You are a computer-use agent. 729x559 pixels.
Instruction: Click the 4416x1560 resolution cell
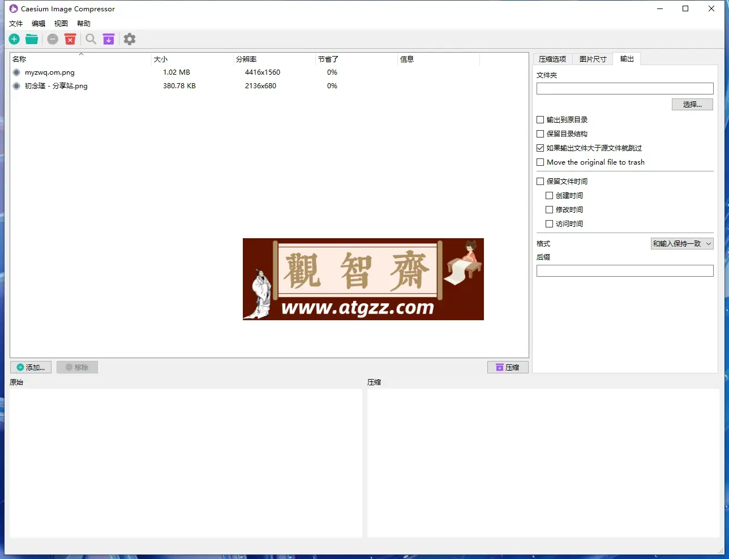(x=263, y=72)
